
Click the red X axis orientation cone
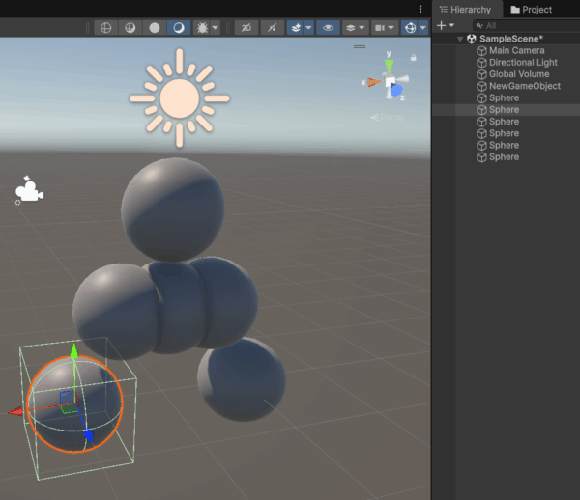pyautogui.click(x=372, y=83)
